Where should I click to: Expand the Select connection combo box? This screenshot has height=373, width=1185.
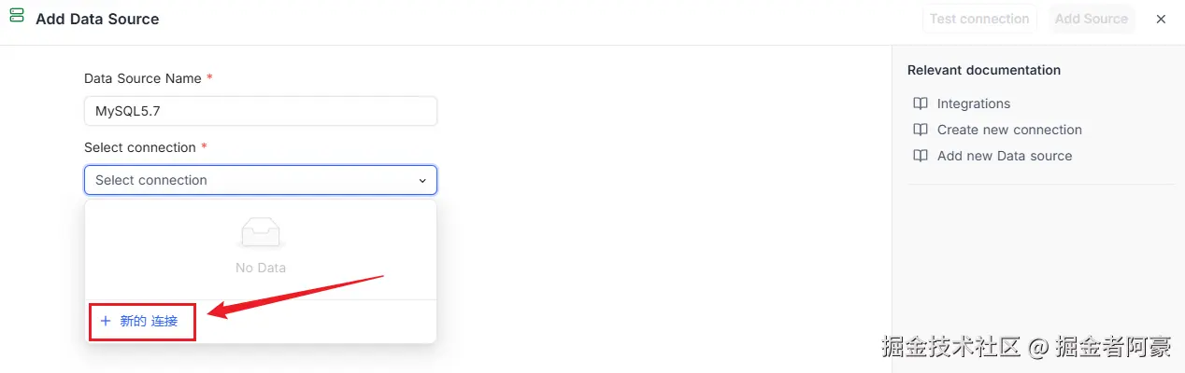click(x=252, y=180)
